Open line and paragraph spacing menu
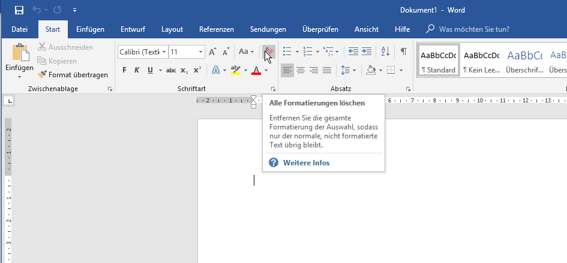 348,70
